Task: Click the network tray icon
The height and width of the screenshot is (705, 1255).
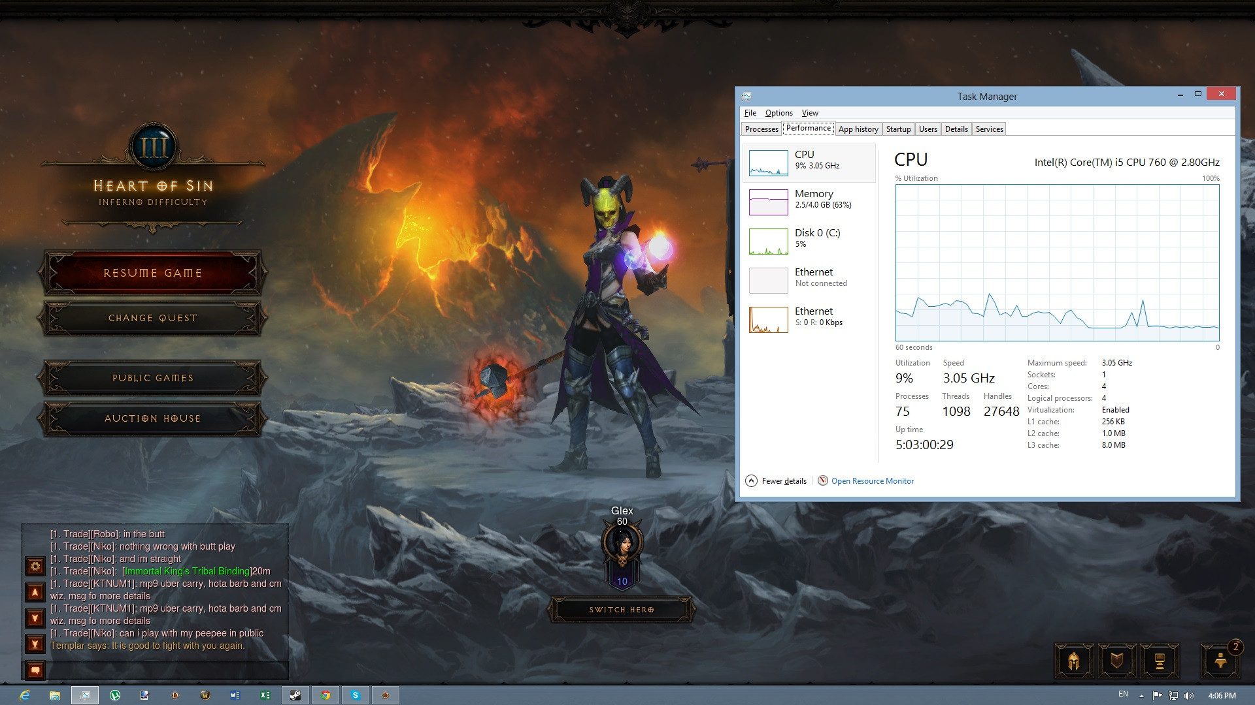Action: coord(1173,696)
